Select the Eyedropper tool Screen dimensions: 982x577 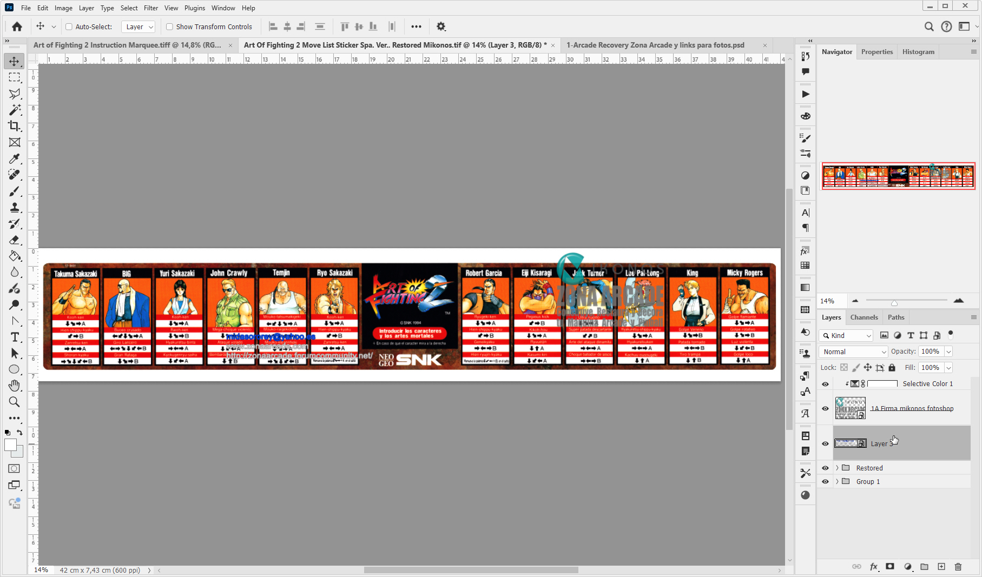pyautogui.click(x=15, y=158)
